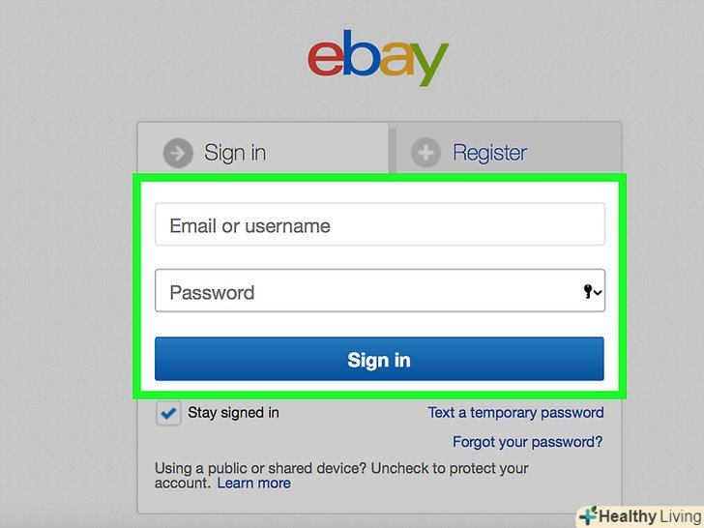Click the arrow icon beside Sign in tab
The height and width of the screenshot is (528, 704).
[178, 153]
